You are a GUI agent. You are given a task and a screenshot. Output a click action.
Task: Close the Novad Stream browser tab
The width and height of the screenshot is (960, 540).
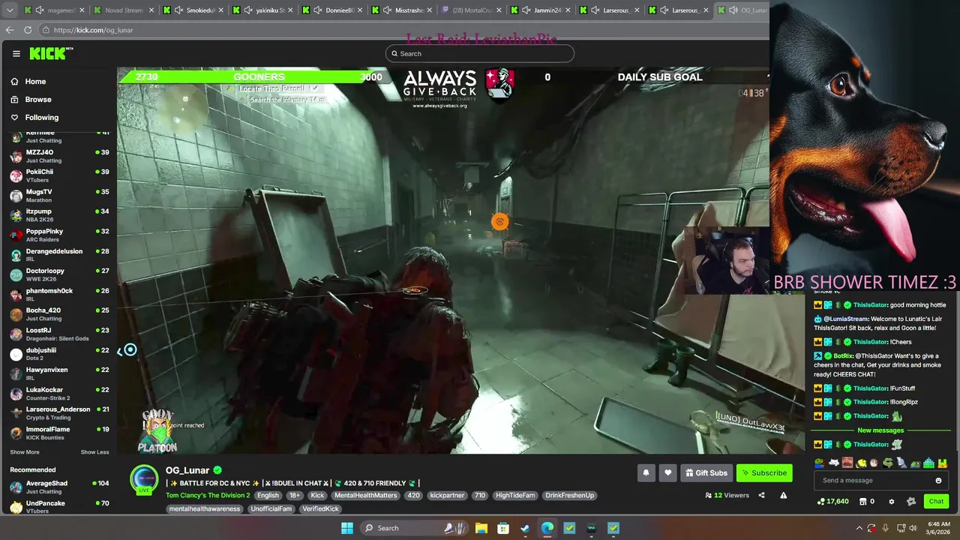152,10
